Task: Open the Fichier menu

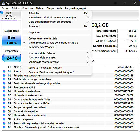Action: pyautogui.click(x=5, y=8)
